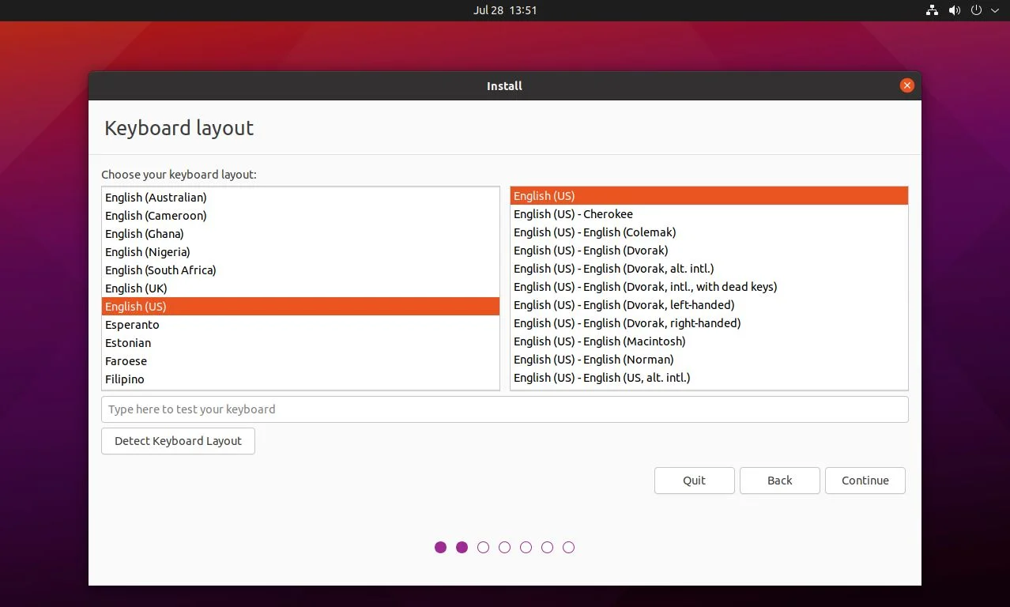Click Detect Keyboard Layout button
Viewport: 1010px width, 607px height.
[178, 441]
